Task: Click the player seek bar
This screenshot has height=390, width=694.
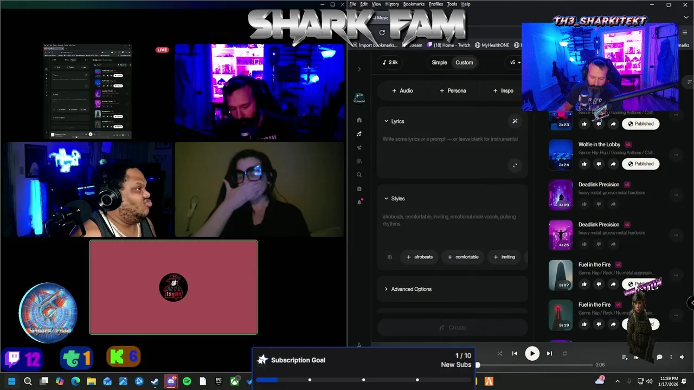Action: point(535,365)
